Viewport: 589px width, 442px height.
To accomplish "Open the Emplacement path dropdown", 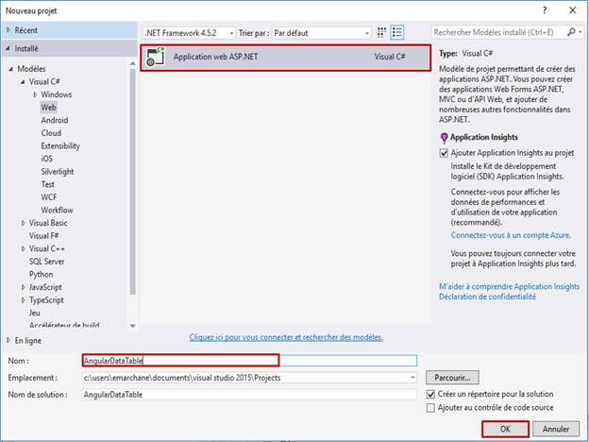I will tap(412, 378).
